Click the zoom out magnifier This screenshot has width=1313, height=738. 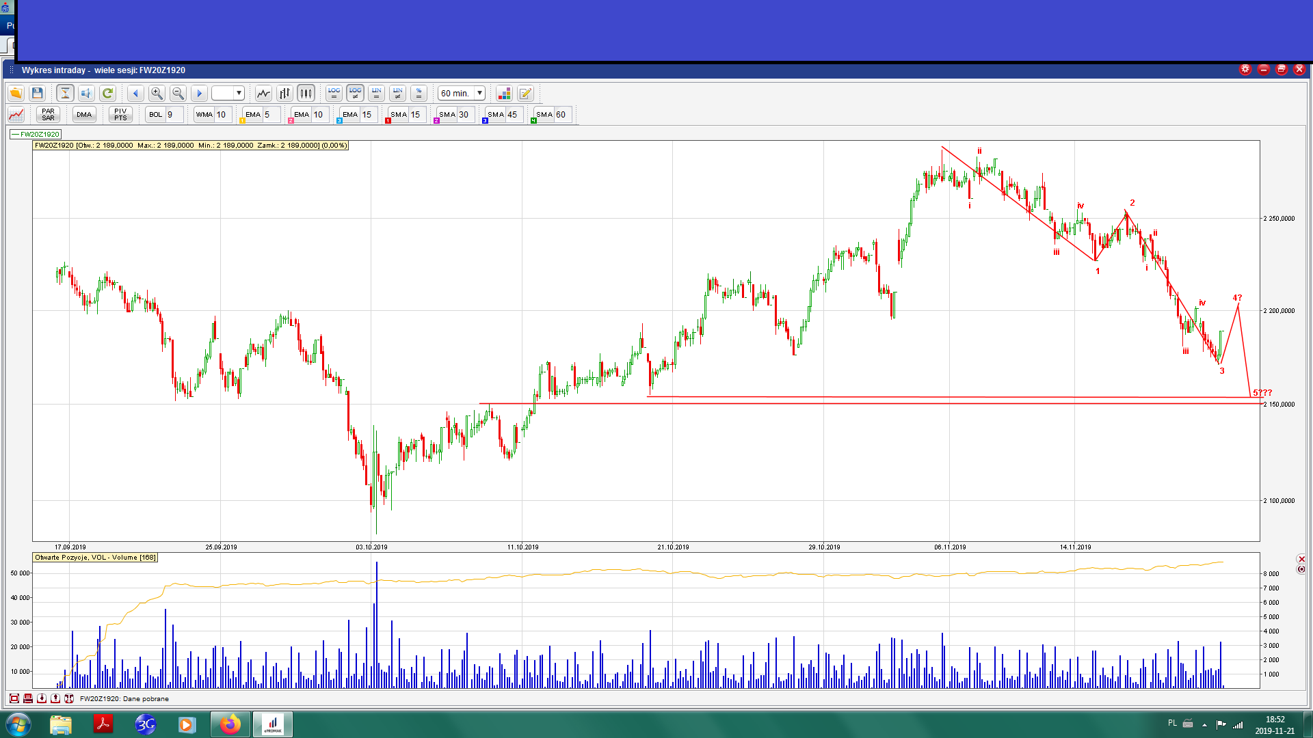[x=178, y=94]
